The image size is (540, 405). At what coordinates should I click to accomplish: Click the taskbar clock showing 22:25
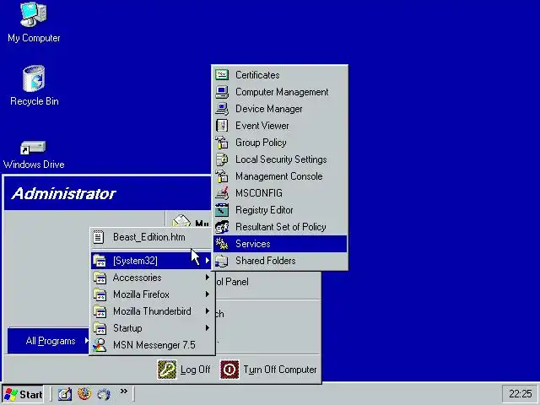pos(520,394)
